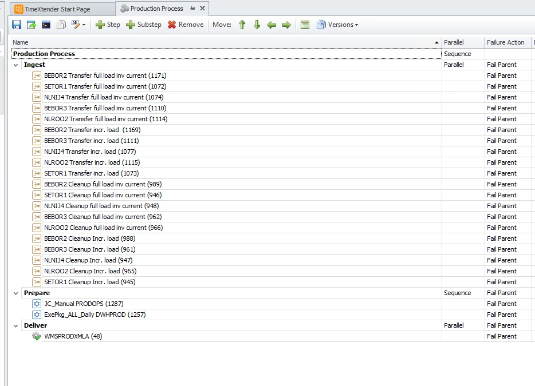Viewport: 535px width, 386px height.
Task: Move the step right with green arrow
Action: 286,25
